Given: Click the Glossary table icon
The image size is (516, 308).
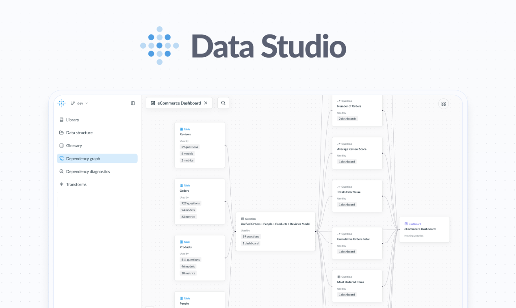Looking at the screenshot, I should [x=61, y=145].
